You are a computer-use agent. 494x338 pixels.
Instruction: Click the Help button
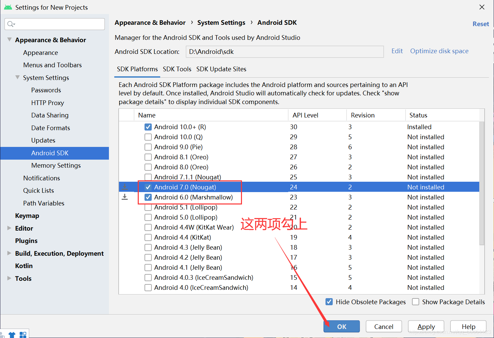point(468,327)
